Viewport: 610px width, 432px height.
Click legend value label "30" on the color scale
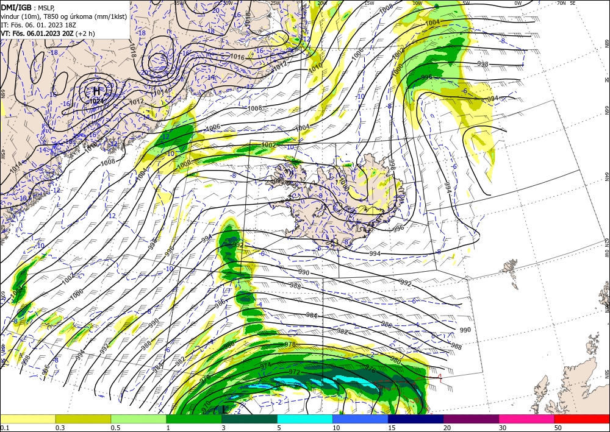pos(503,428)
